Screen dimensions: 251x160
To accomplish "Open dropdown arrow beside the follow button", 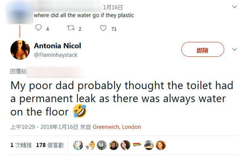I will [235, 50].
